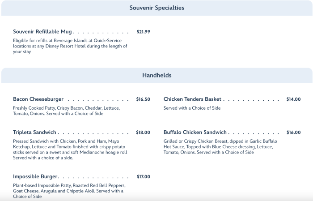Click the Bacon Cheeseburger ingredients description
The image size is (313, 201).
coord(66,111)
